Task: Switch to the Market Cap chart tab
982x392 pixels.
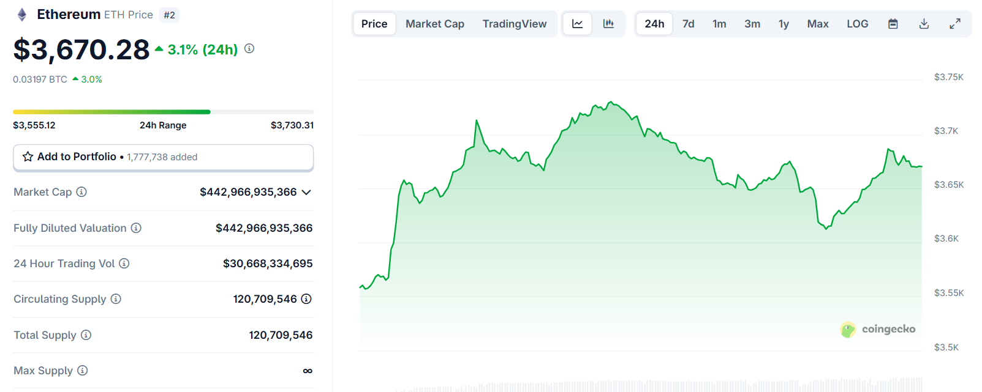Action: pos(435,24)
